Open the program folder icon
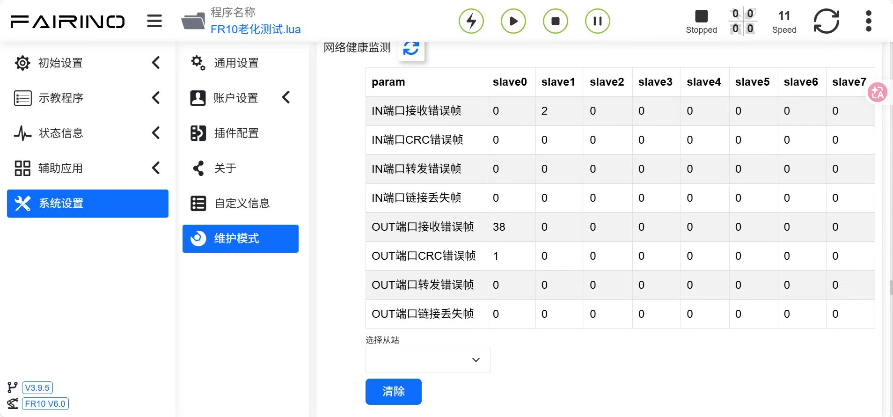The width and height of the screenshot is (893, 417). (x=193, y=21)
